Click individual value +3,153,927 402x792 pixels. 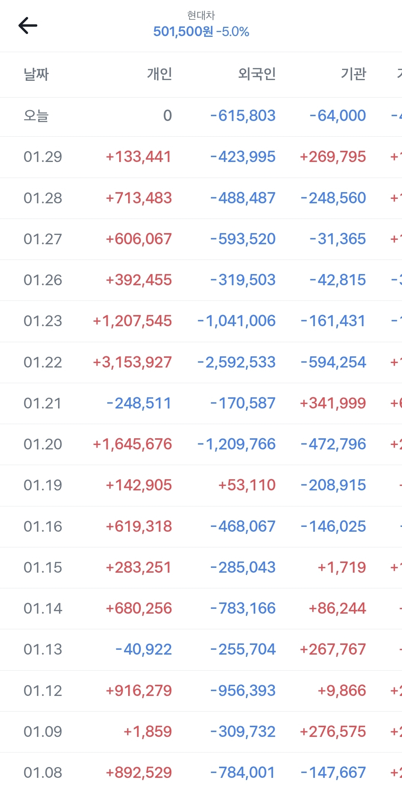click(132, 362)
